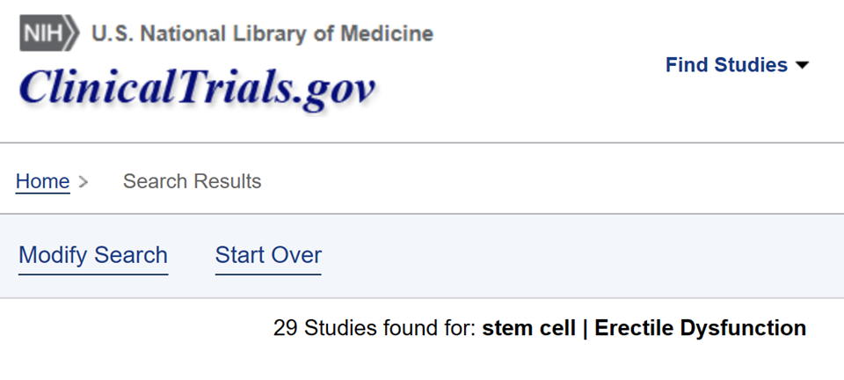Screen dimensions: 844x380
Task: Click the caret arrow beside Find Studies
Action: tap(802, 65)
